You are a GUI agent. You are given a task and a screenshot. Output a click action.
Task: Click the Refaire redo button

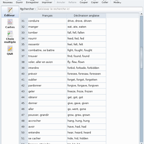(x=72, y=2)
